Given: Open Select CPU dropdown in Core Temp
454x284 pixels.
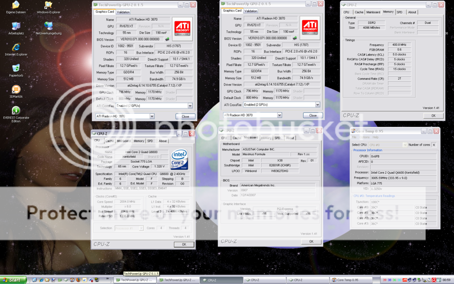Looking at the screenshot, I should (x=405, y=145).
